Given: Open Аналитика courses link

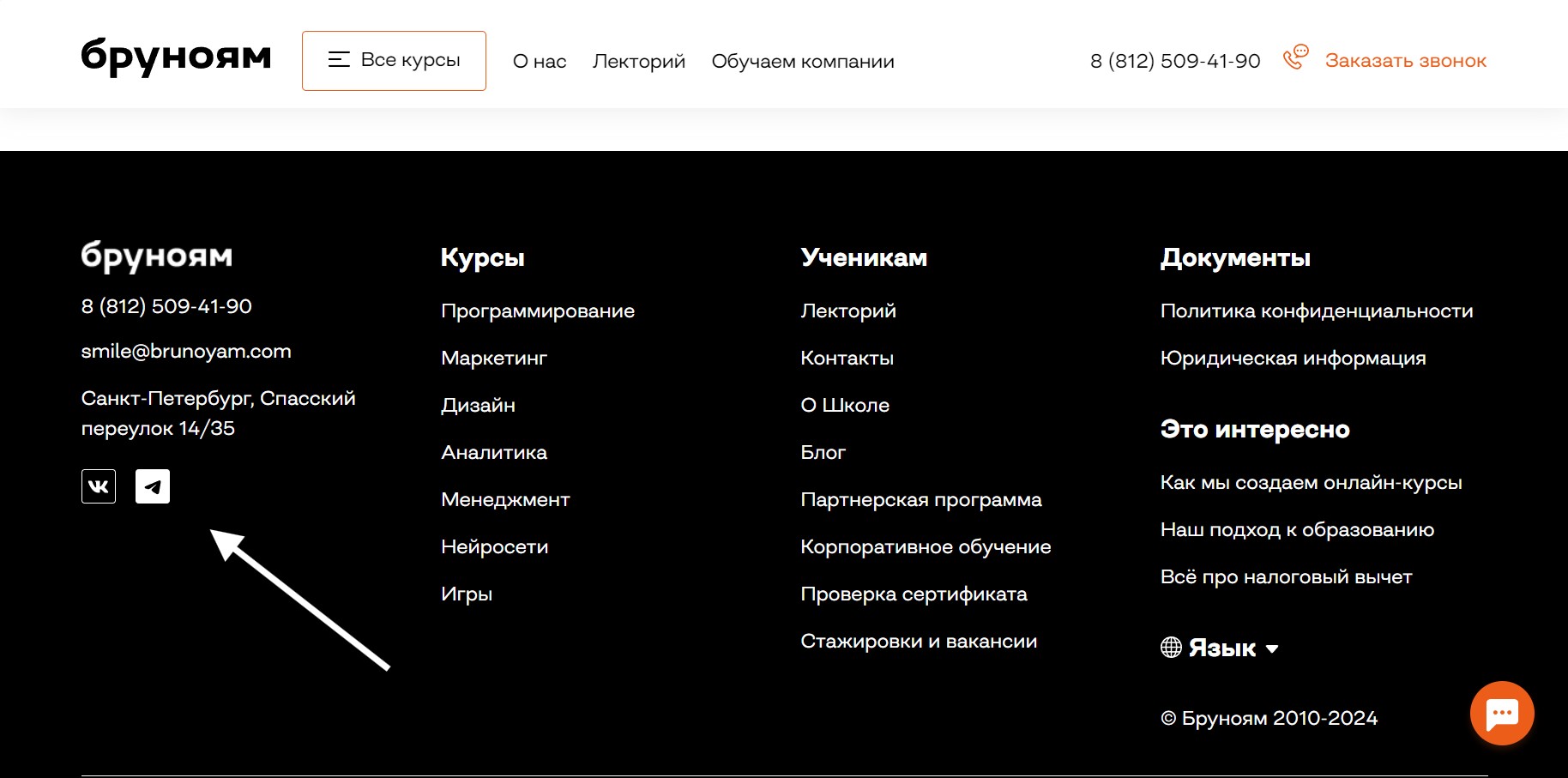Looking at the screenshot, I should (494, 452).
